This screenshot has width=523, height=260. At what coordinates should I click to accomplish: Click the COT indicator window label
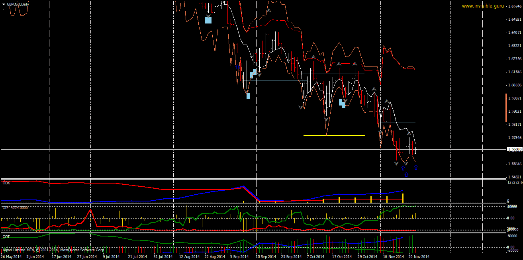(6, 237)
